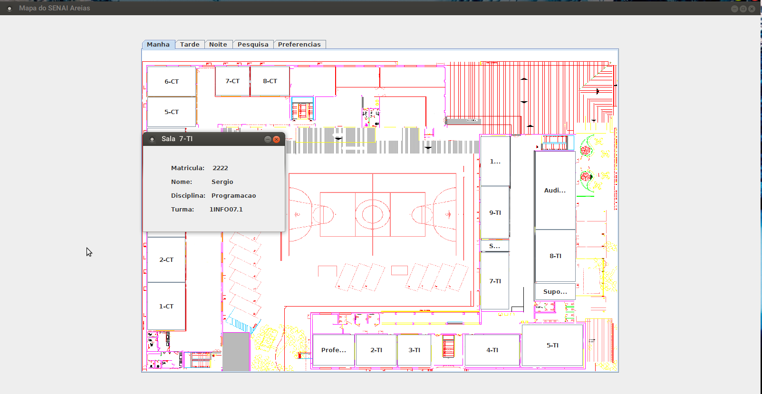Viewport: 762px width, 394px height.
Task: Maximize the Mapa do SENAI Areias window
Action: (x=743, y=9)
